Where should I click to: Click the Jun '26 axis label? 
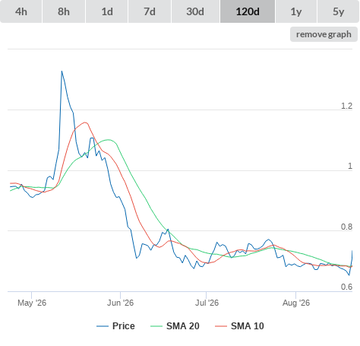tap(120, 303)
